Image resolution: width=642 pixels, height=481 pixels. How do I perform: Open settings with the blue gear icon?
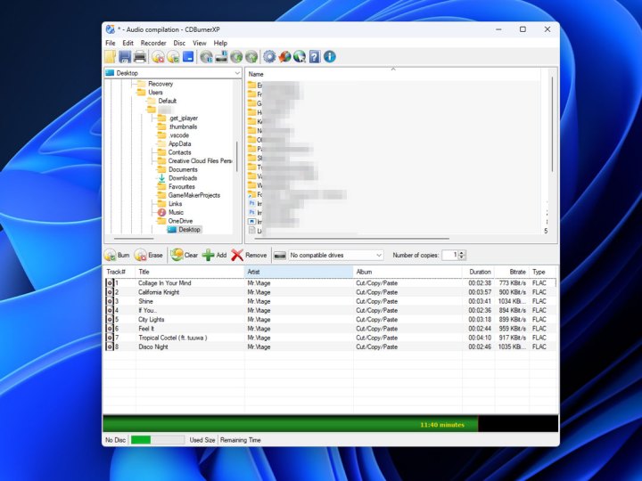(269, 56)
